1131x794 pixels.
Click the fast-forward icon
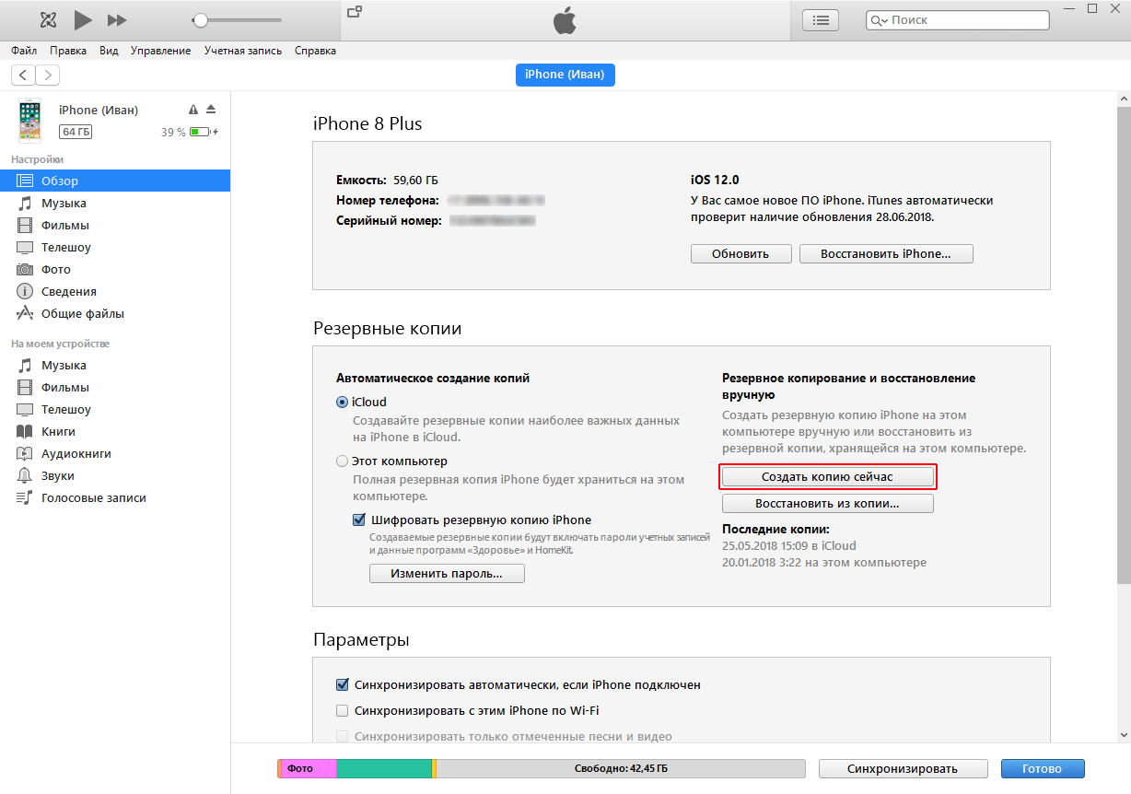(x=117, y=19)
